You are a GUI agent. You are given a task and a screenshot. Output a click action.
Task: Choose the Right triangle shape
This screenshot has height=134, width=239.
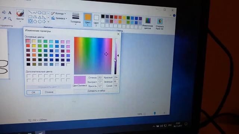[x=44, y=17]
